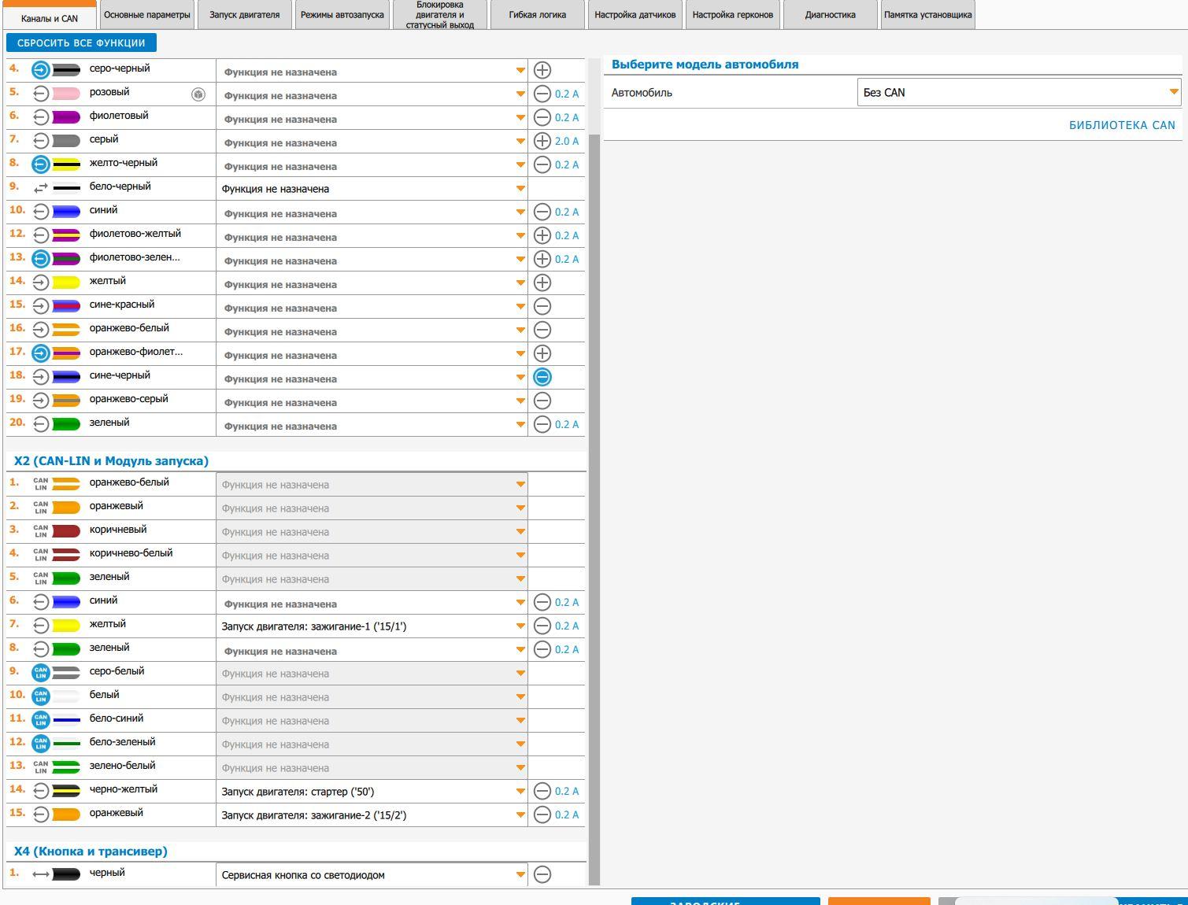Click CAN LIN icon on бело-зеленый row
Image resolution: width=1188 pixels, height=905 pixels.
41,744
